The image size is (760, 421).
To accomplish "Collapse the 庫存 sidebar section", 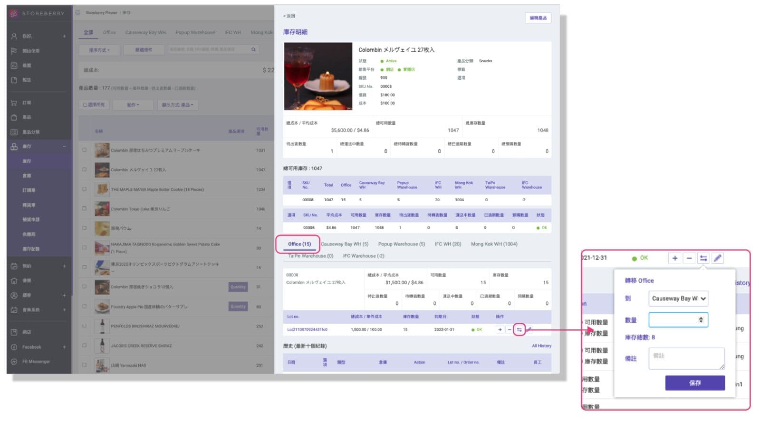I will (64, 147).
